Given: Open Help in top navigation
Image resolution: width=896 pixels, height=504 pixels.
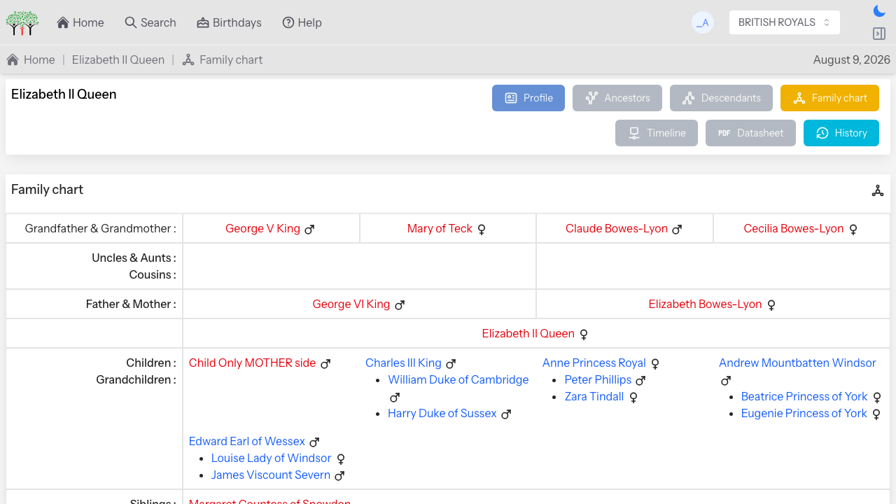Looking at the screenshot, I should 302,22.
